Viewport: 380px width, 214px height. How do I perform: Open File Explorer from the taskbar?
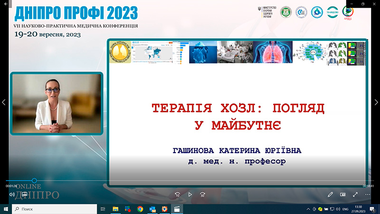115,209
